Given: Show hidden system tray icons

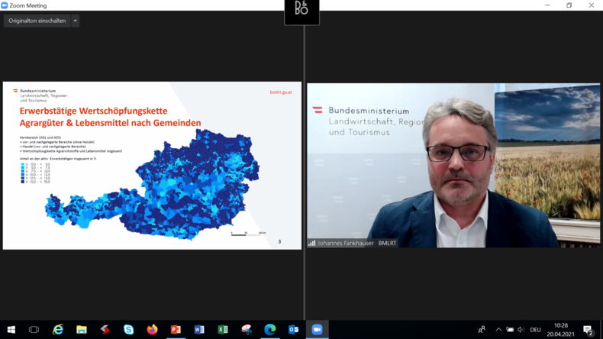Looking at the screenshot, I should [x=498, y=330].
